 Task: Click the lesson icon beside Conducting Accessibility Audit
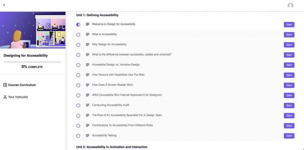[88, 105]
